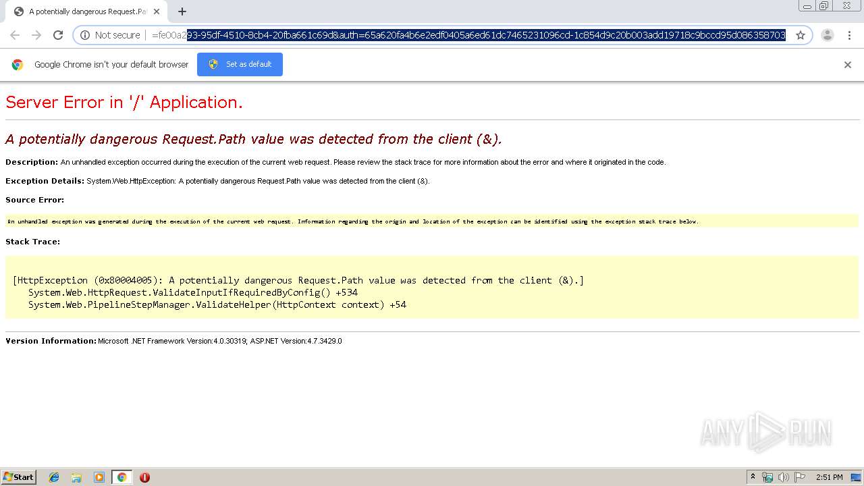Close the 'A potentially dangerous Request.Path' tab
864x486 pixels.
click(157, 11)
